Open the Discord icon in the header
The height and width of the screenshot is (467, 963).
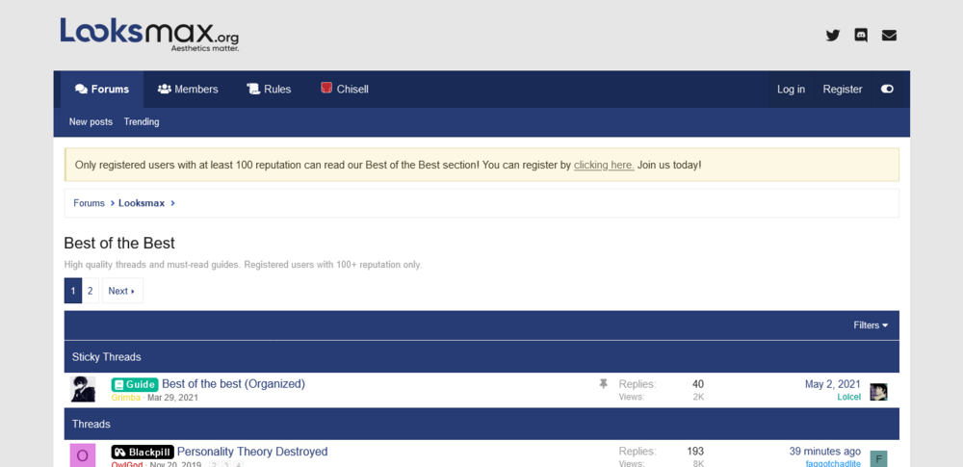(861, 35)
